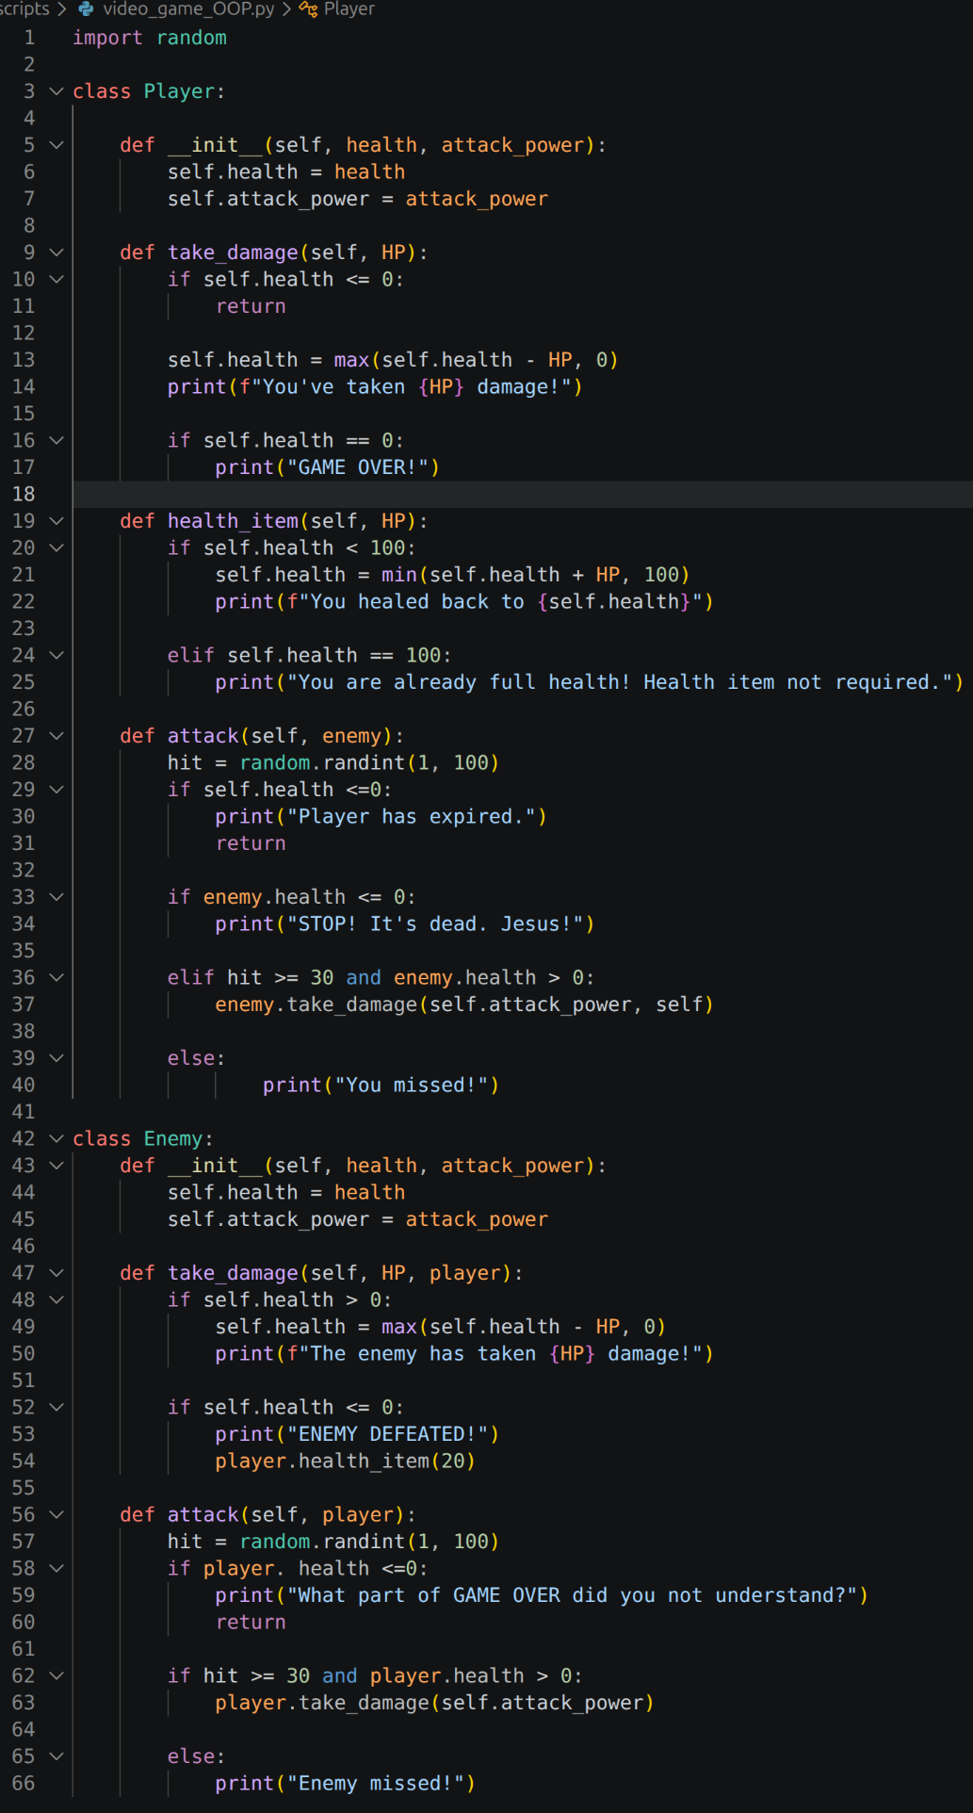The image size is (973, 1813).
Task: Click 'enemy.take_damage(self.attack_power, self)' call
Action: click(x=464, y=1004)
